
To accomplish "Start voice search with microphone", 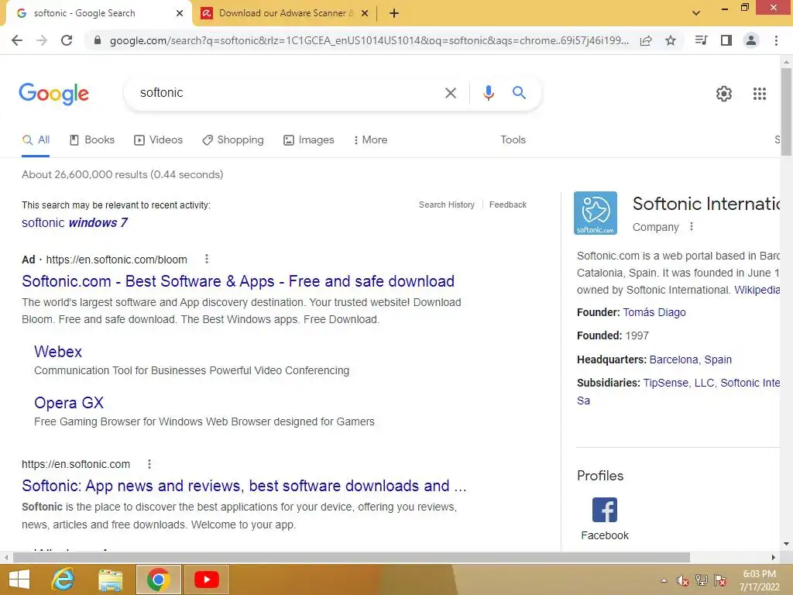I will [488, 93].
